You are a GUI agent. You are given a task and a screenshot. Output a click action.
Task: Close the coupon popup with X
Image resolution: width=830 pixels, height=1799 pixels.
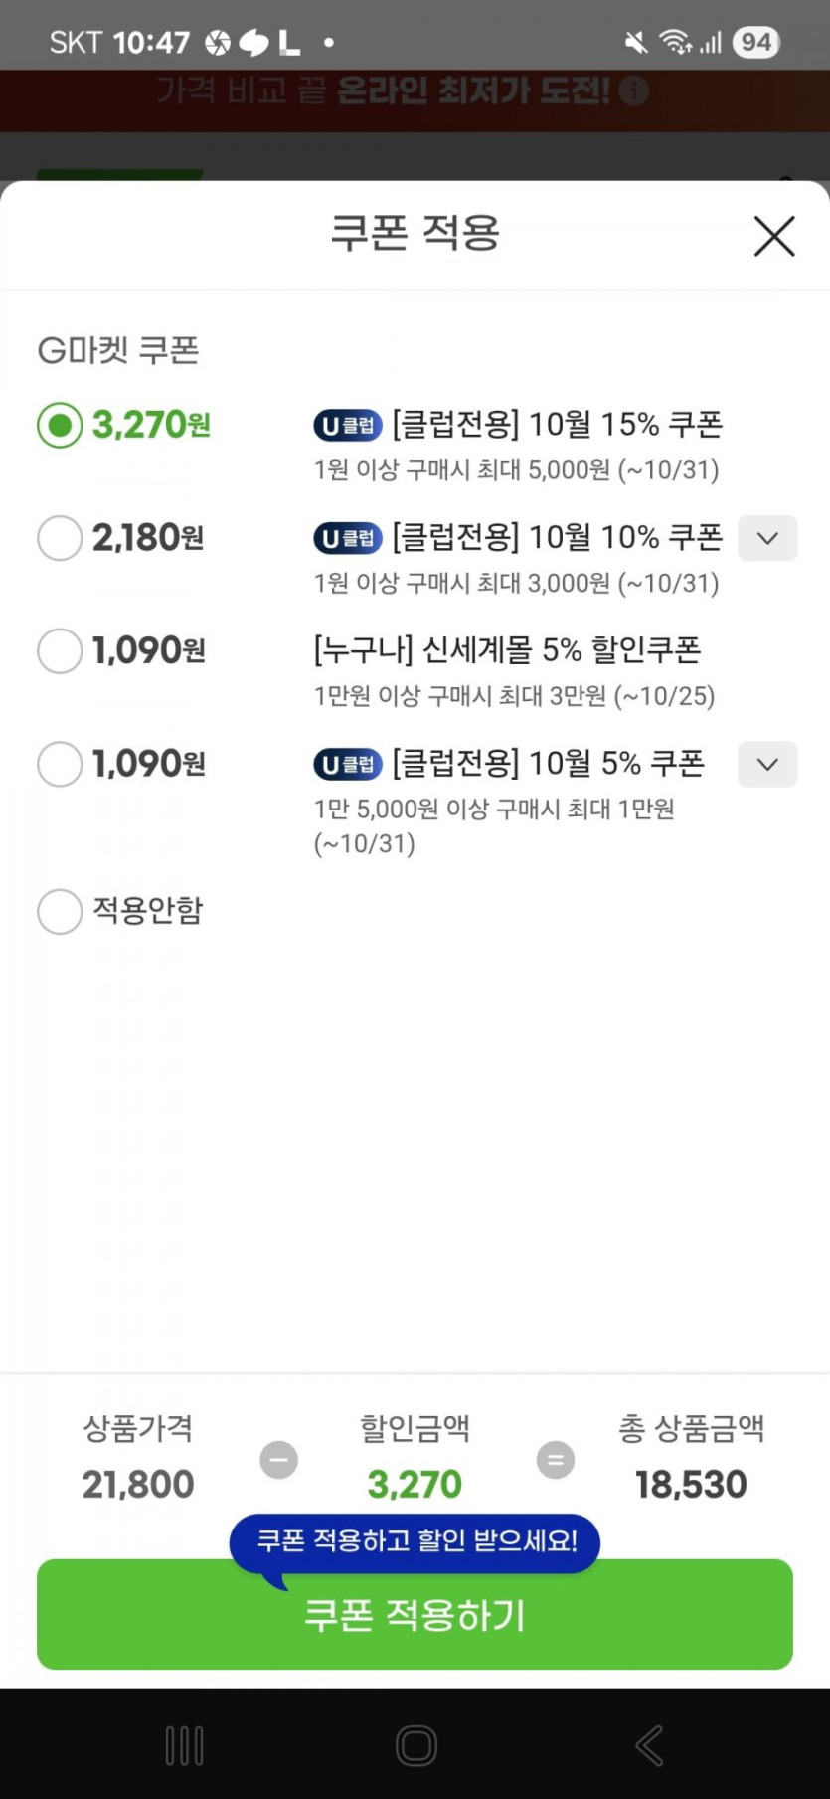pyautogui.click(x=773, y=237)
